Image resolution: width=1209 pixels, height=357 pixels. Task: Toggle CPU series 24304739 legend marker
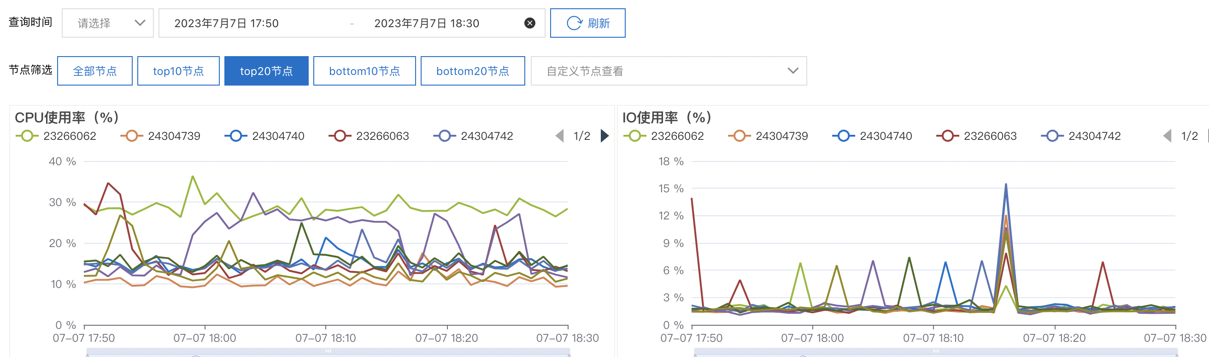[131, 136]
